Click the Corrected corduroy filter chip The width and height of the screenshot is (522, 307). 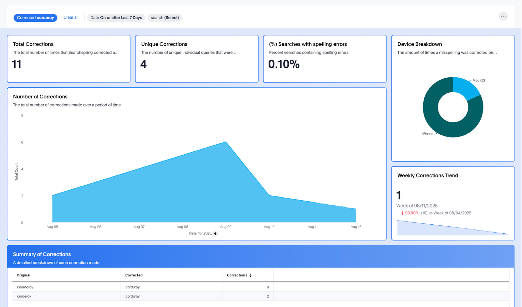[x=35, y=18]
